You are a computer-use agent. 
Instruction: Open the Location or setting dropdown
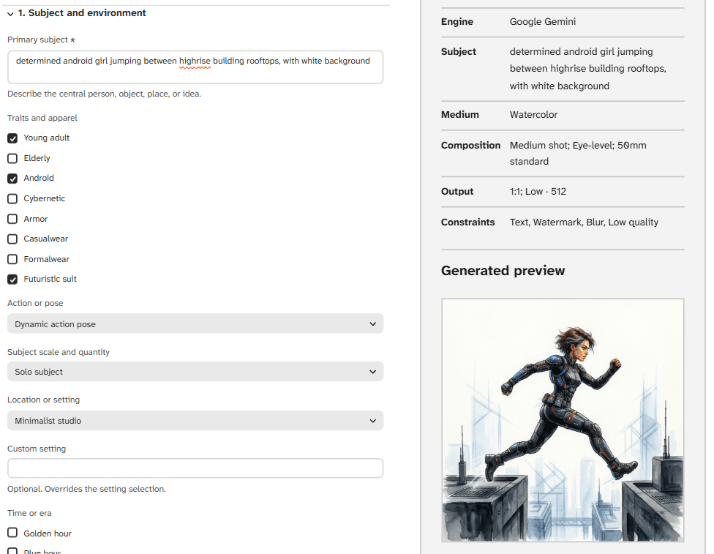pyautogui.click(x=195, y=421)
